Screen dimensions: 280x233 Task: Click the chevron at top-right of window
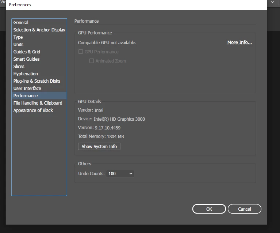pos(272,2)
